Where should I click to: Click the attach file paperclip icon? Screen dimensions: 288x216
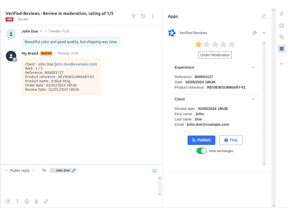click(x=36, y=201)
